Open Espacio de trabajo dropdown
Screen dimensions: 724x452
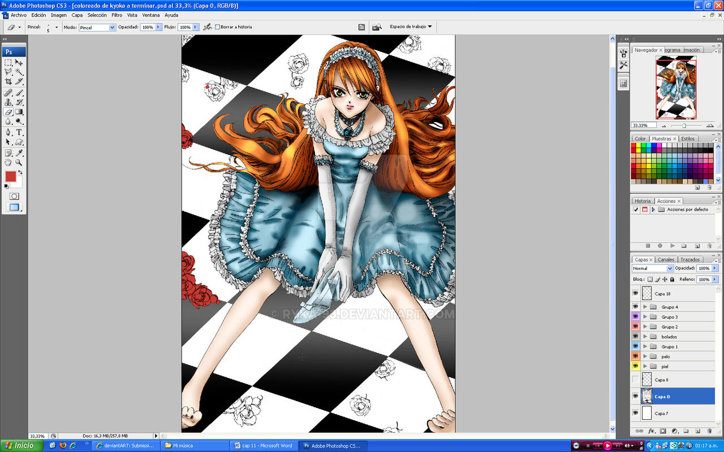coord(411,27)
